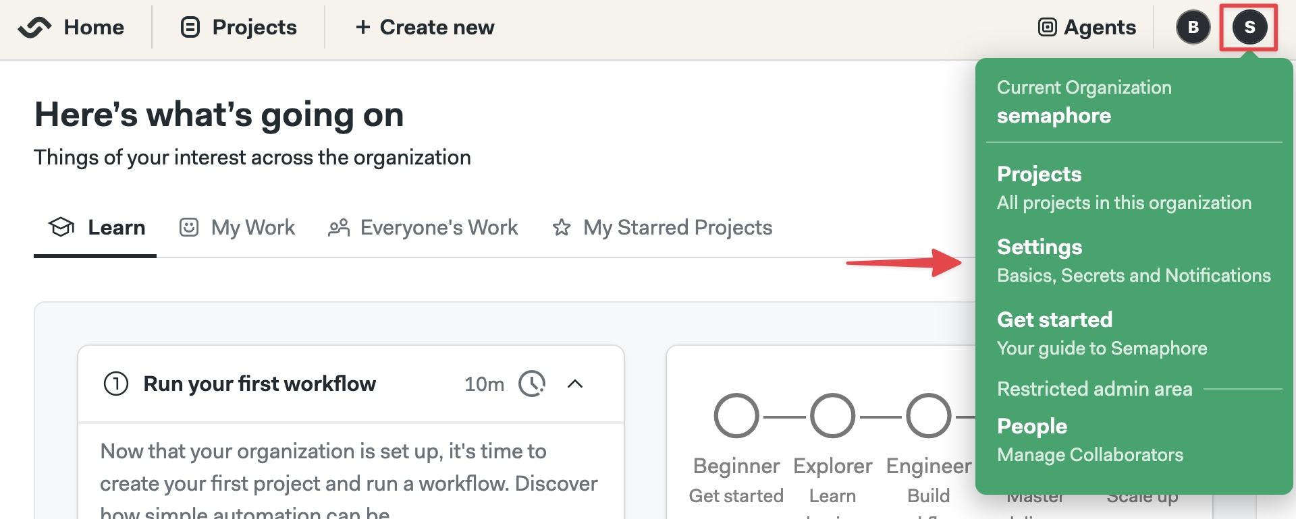Open the Agents page
Screen dimensions: 1296x519
pyautogui.click(x=1087, y=28)
